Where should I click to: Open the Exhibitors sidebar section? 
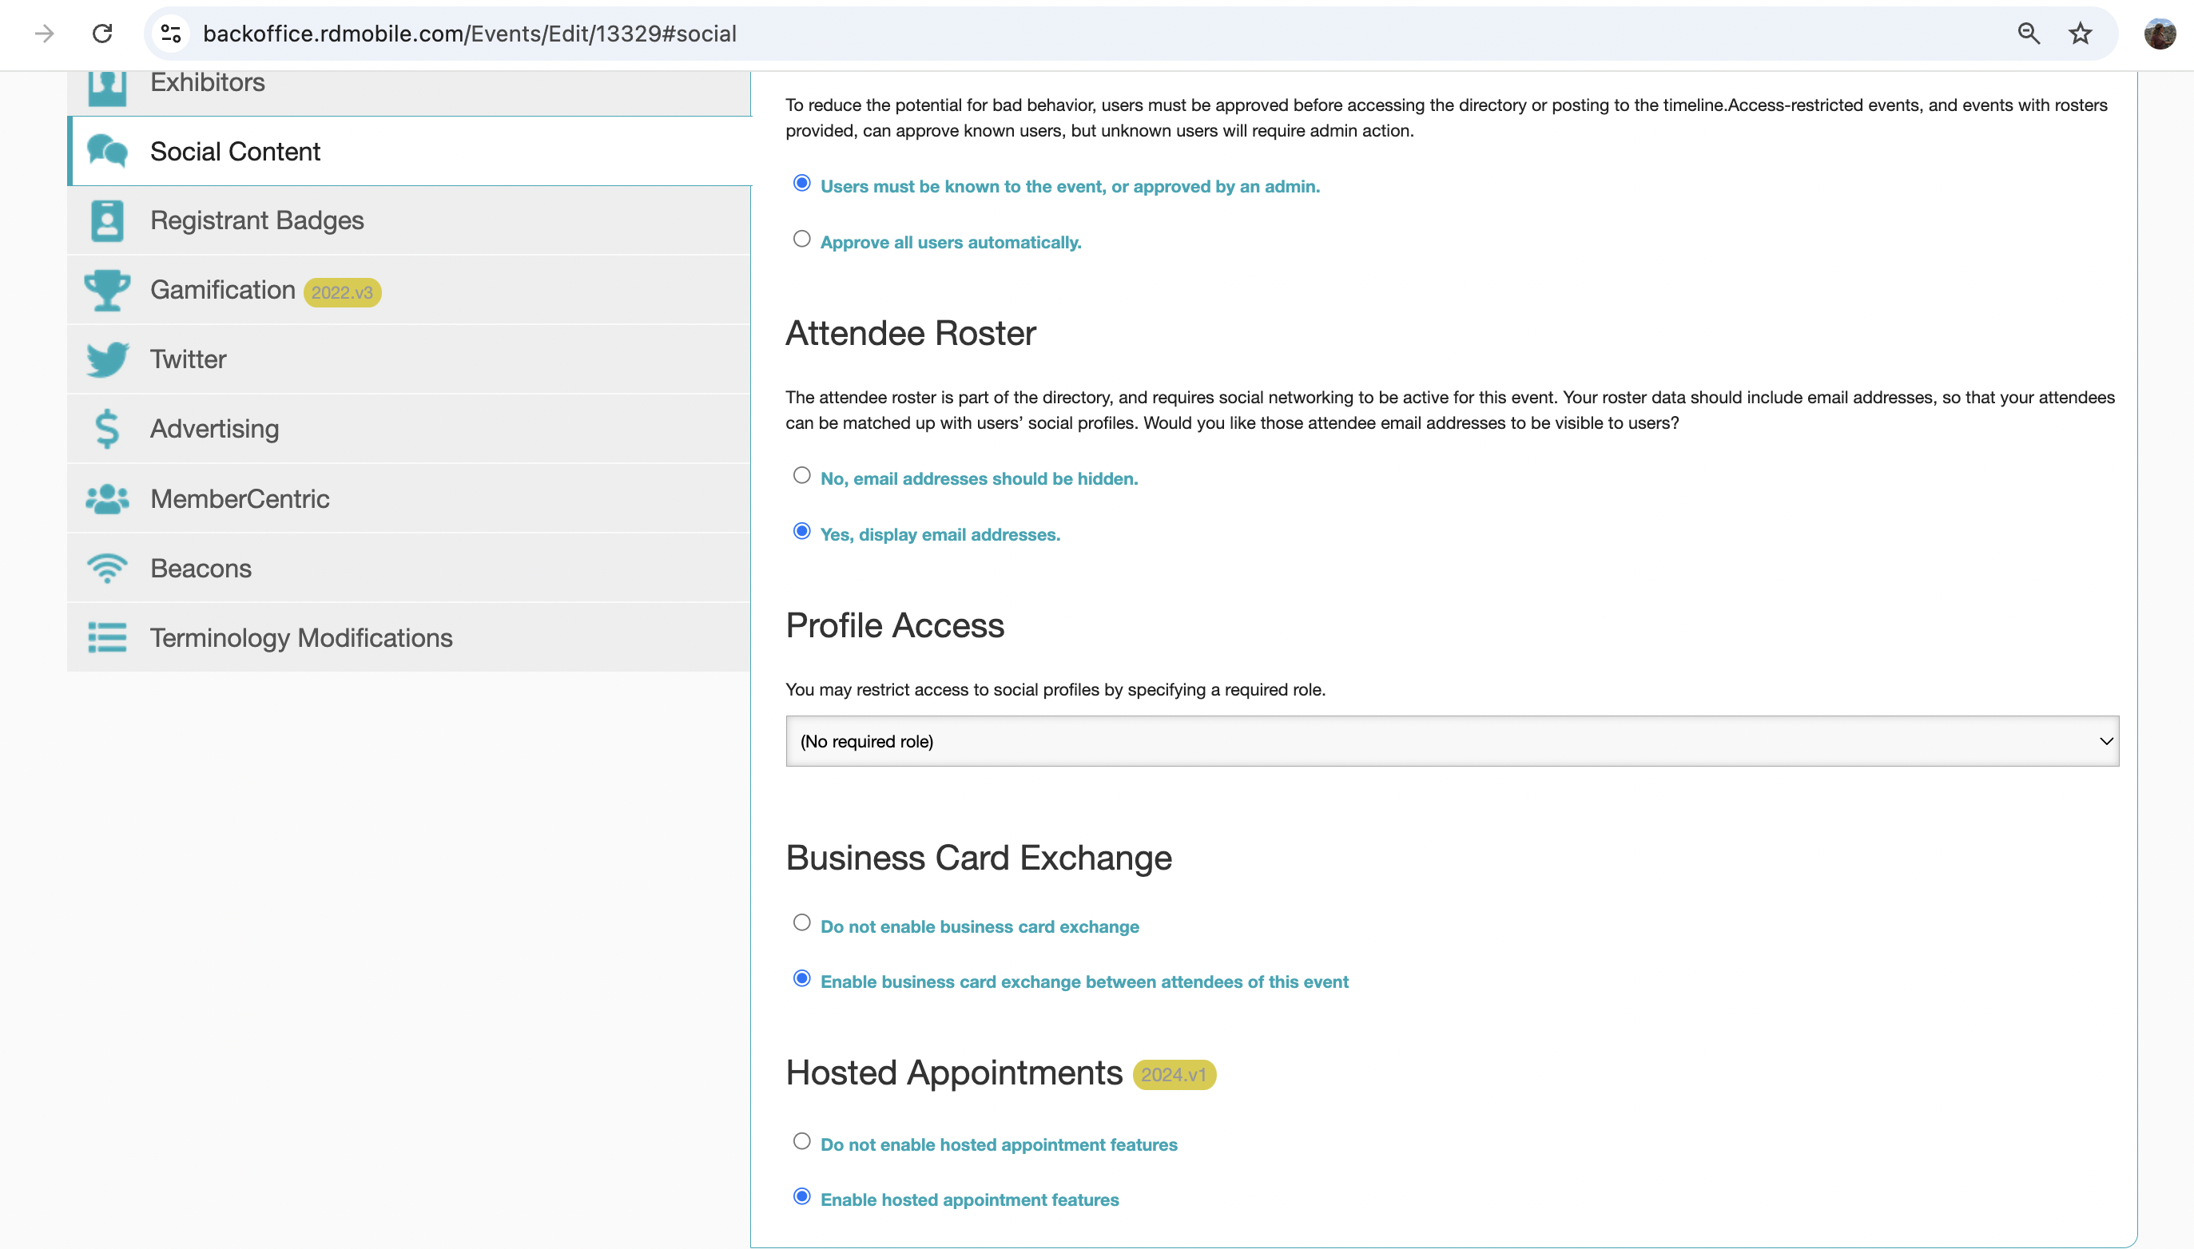point(208,83)
